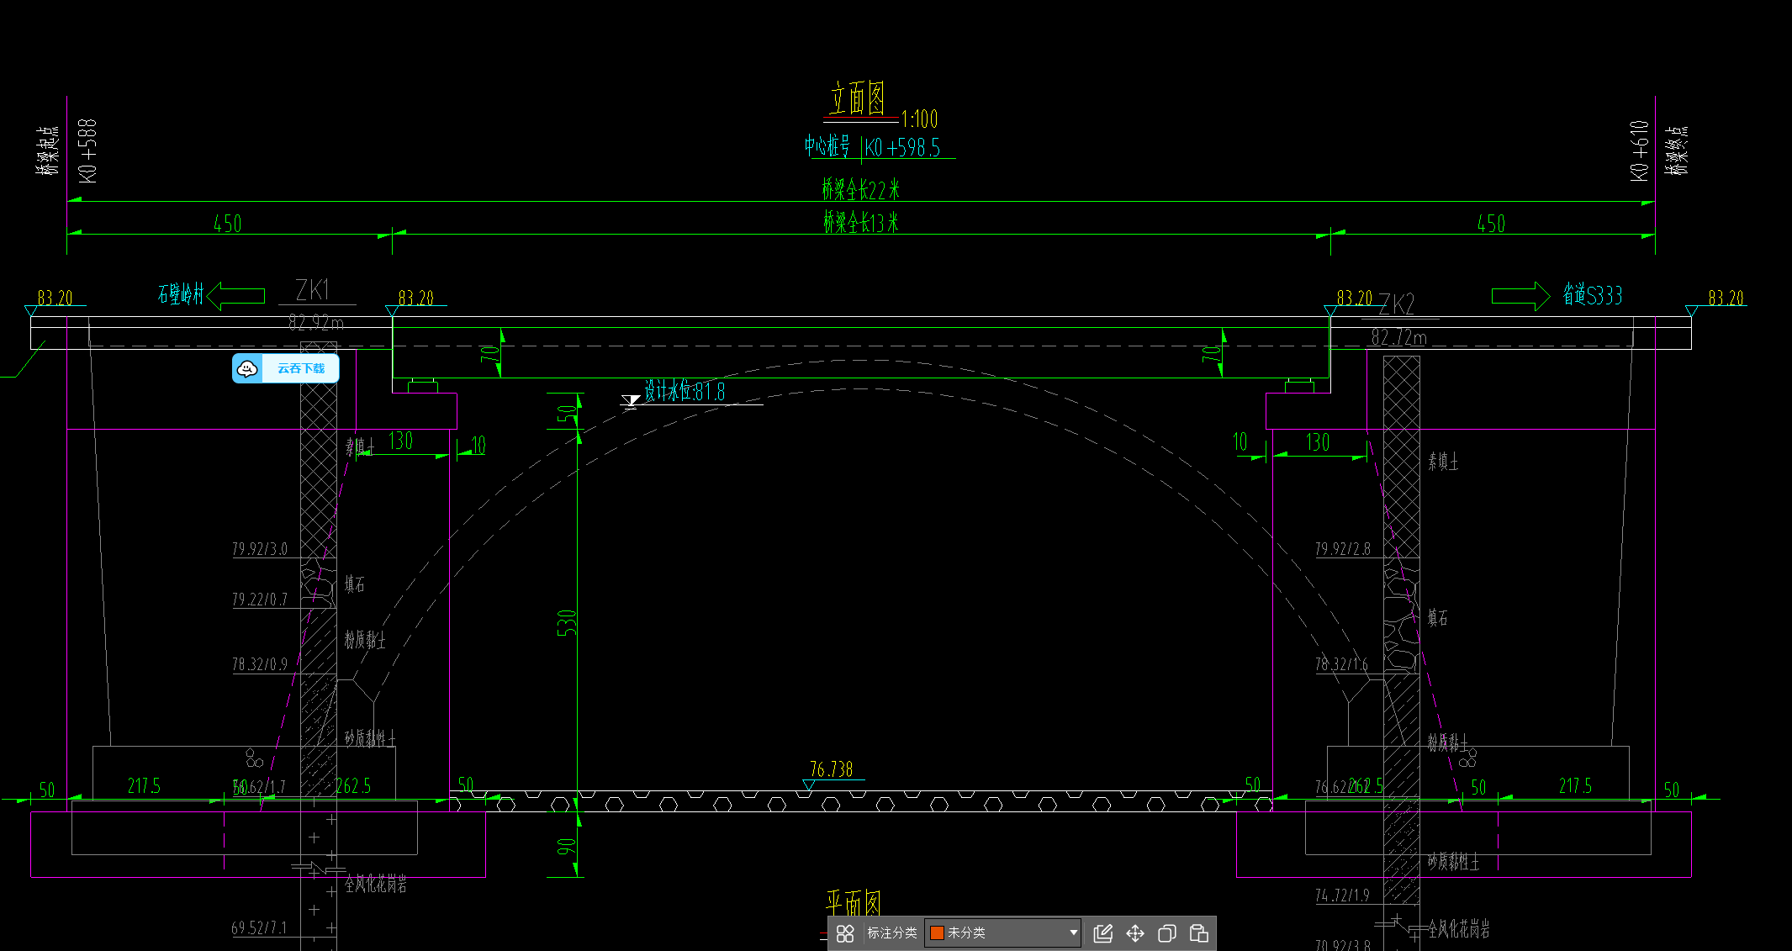The height and width of the screenshot is (951, 1792).
Task: Select the 1:100 scale label
Action: 919,119
